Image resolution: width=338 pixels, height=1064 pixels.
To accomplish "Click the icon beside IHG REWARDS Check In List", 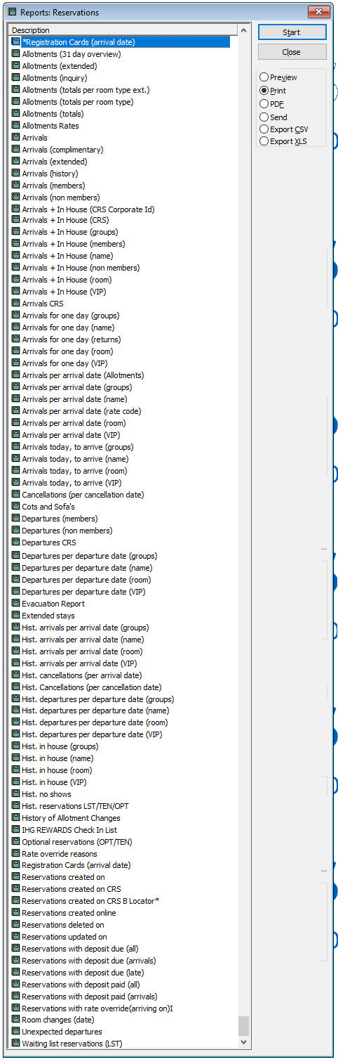I will 16,830.
